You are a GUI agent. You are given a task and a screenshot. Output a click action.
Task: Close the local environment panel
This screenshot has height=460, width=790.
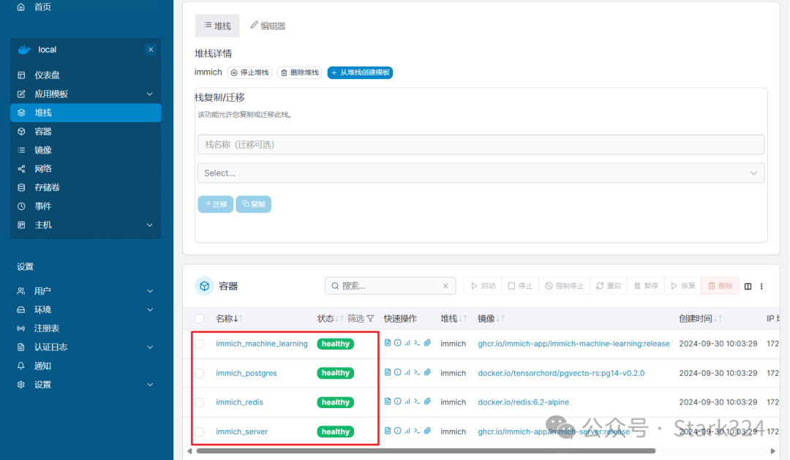click(150, 50)
